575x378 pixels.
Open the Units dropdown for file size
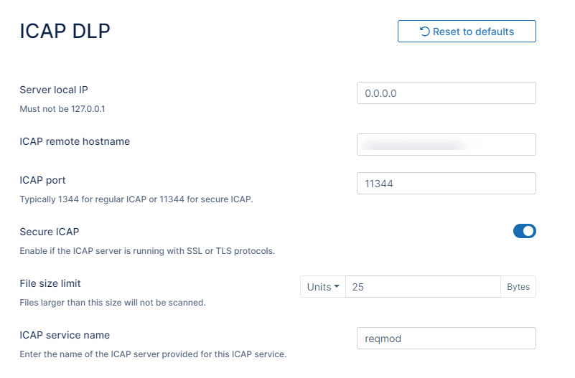click(x=322, y=287)
